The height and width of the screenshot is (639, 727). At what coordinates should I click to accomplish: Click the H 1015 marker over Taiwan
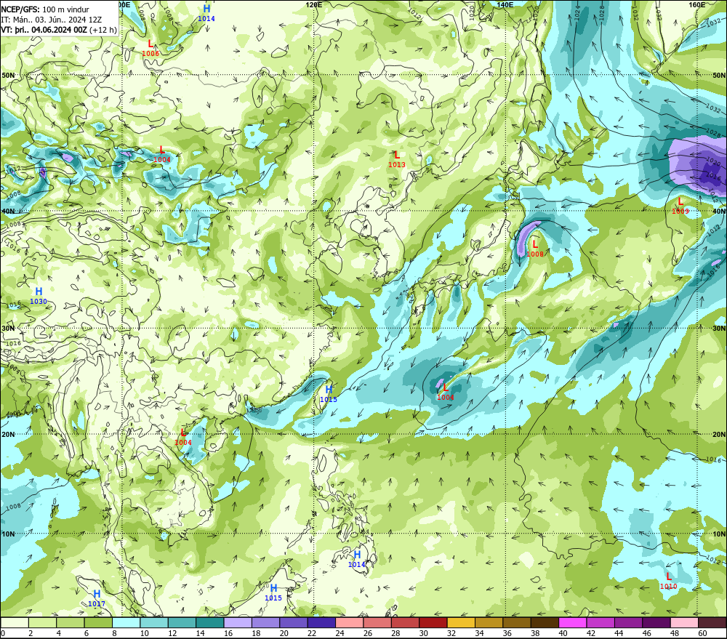pos(329,394)
